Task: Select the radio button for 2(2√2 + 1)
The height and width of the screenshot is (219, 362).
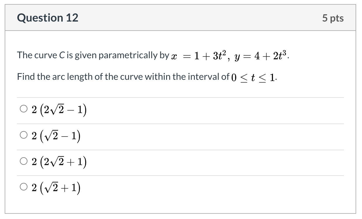Action: 23,162
